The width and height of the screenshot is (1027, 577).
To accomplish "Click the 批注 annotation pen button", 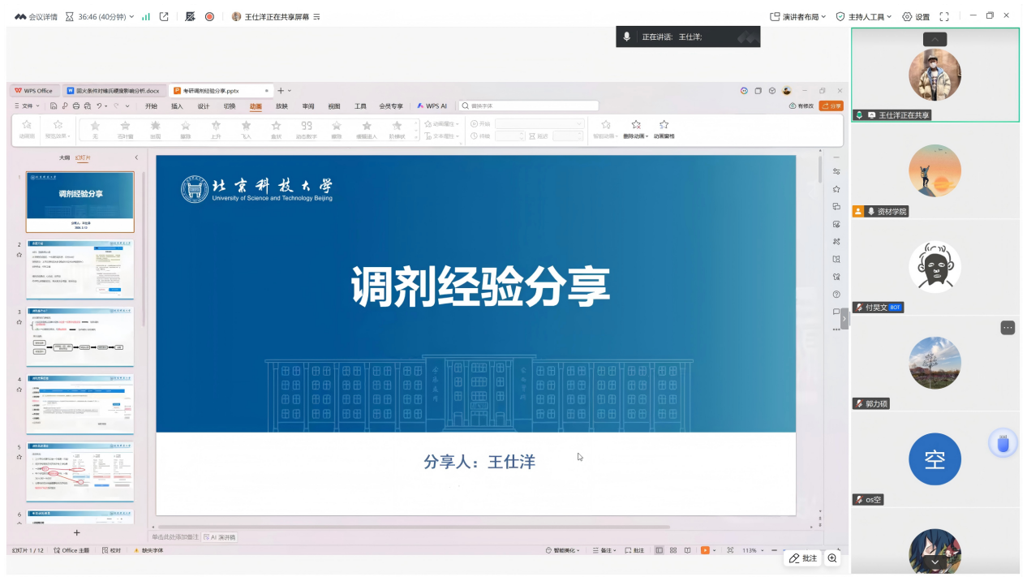I will click(803, 558).
